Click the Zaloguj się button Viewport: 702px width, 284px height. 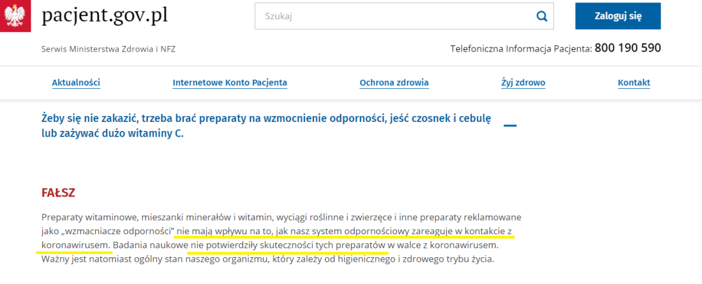point(618,16)
